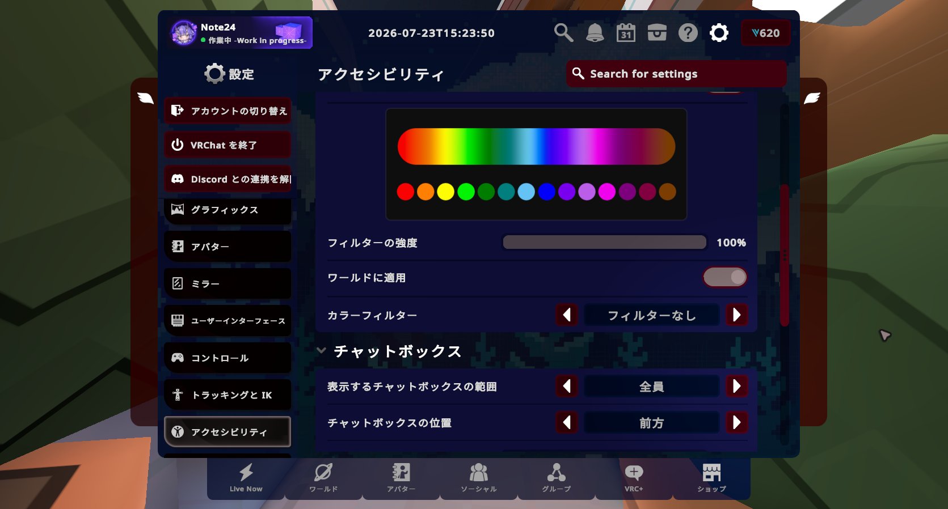Open the notifications bell
Viewport: 948px width, 509px height.
595,33
